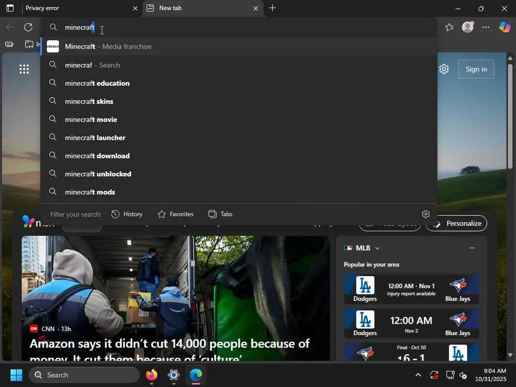Show hidden system tray icons

[418, 375]
